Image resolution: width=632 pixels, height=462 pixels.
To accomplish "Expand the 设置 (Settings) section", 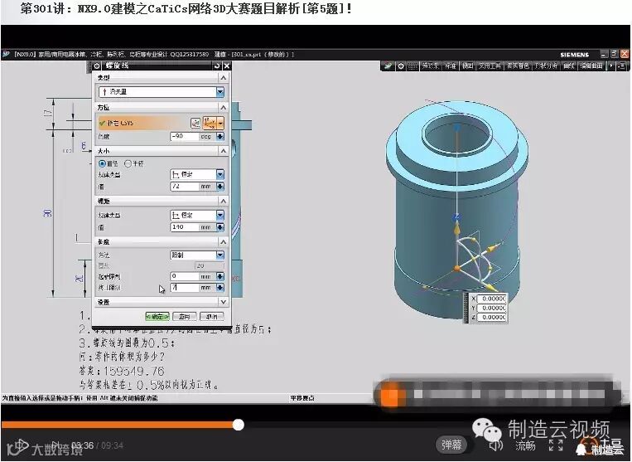I will [224, 302].
